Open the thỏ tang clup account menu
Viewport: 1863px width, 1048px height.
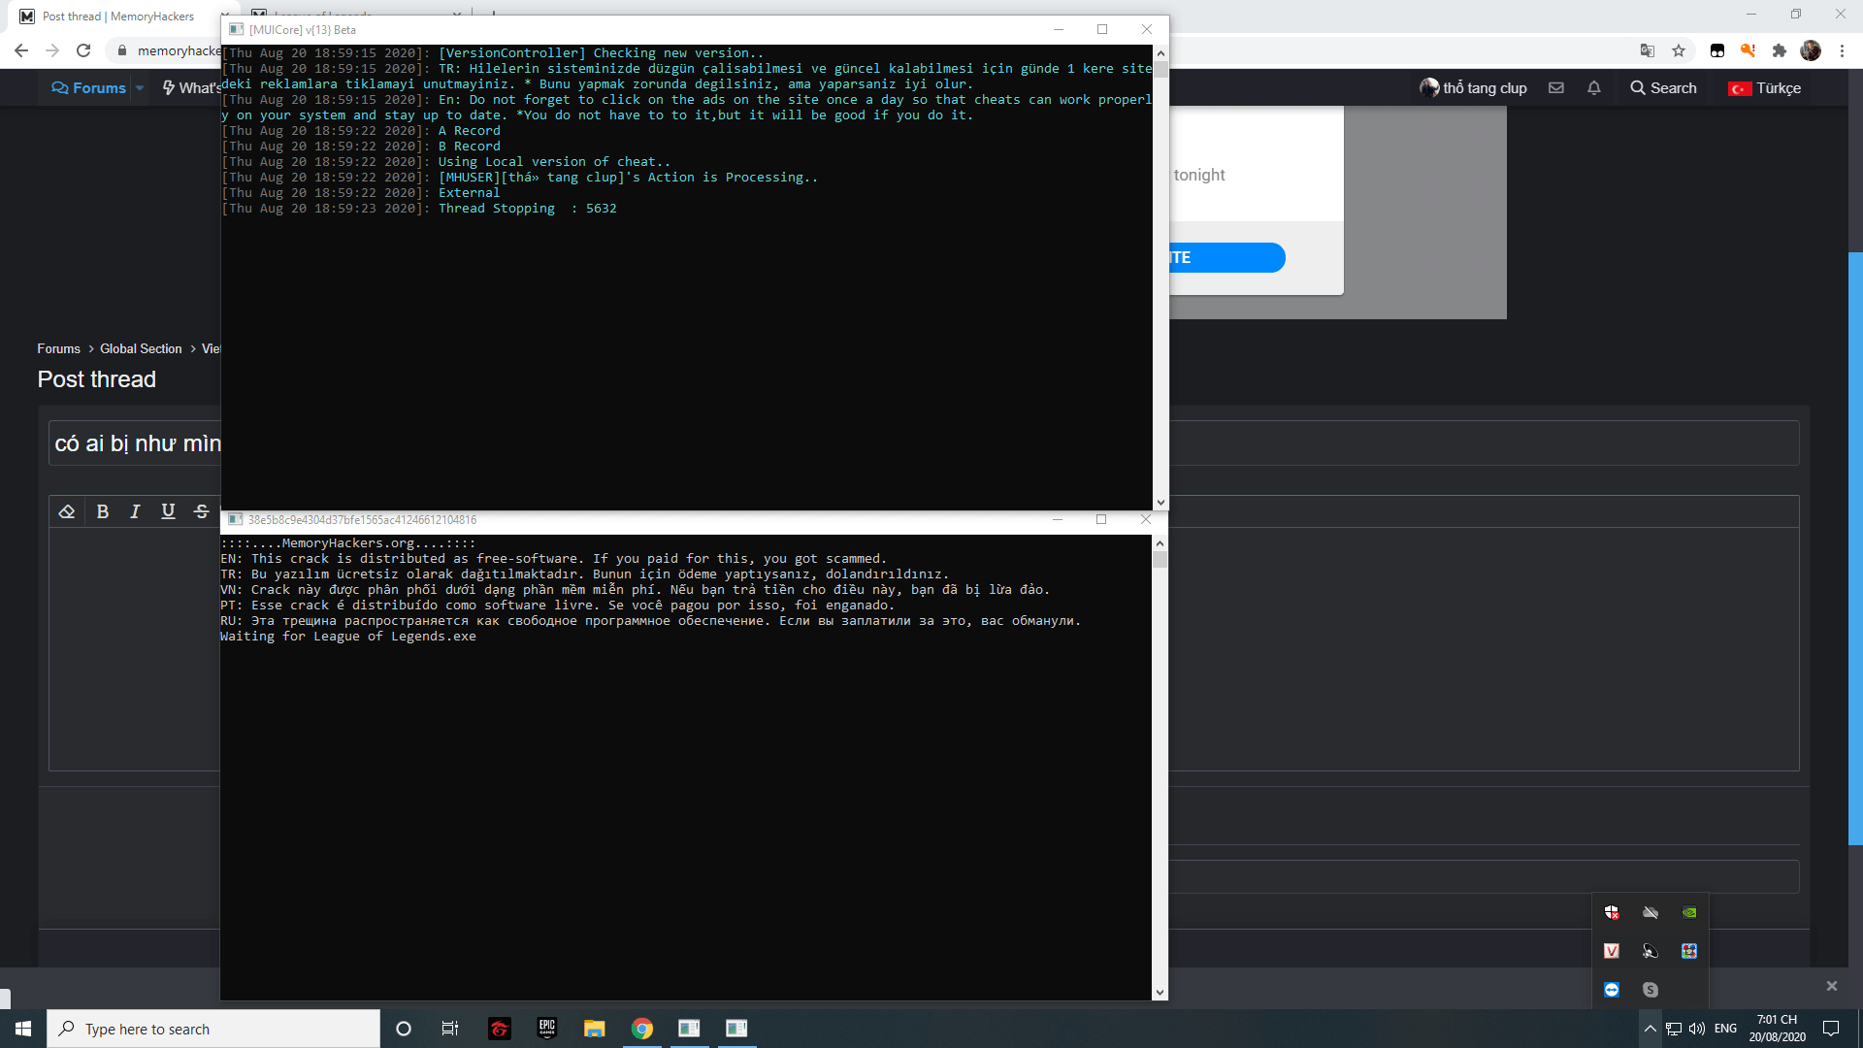(x=1473, y=88)
